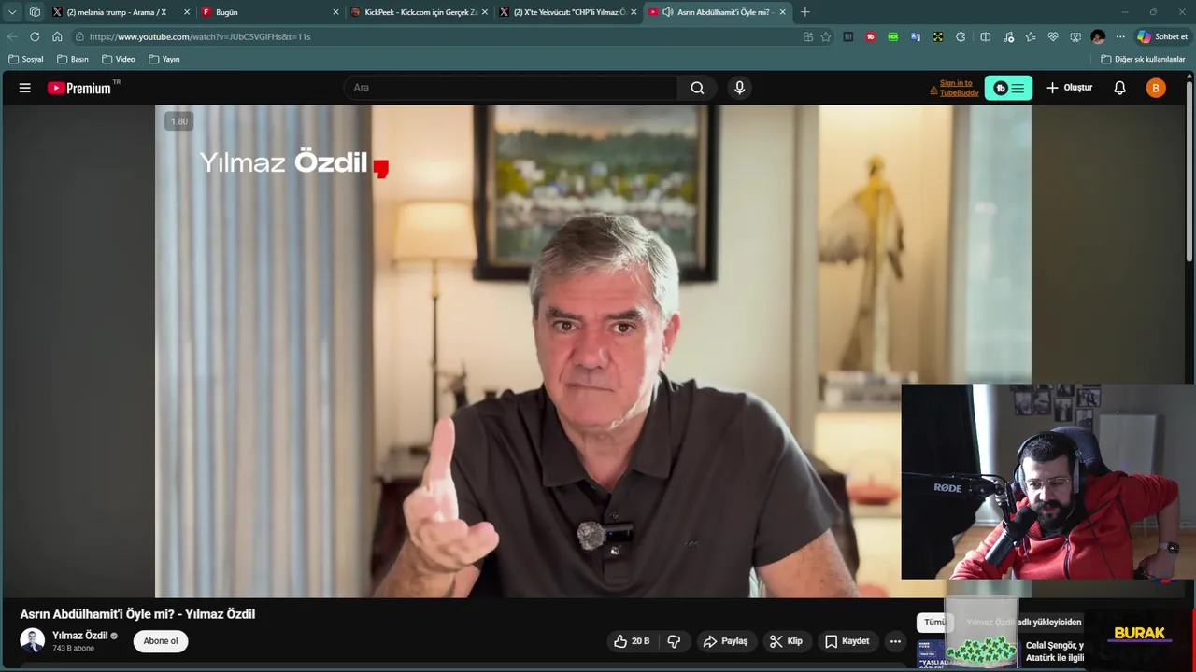Click inside the YouTube Ara search field
This screenshot has width=1196, height=672.
tap(511, 88)
